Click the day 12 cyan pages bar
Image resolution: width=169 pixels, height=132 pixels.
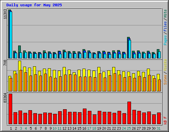pyautogui.click(x=65, y=55)
